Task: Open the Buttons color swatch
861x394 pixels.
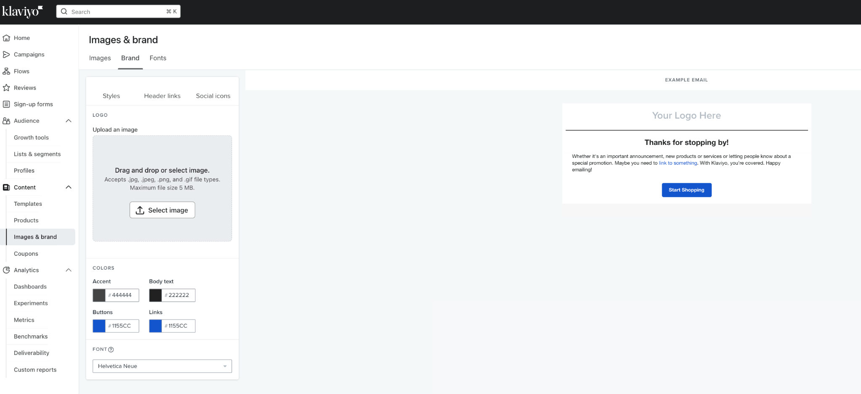Action: click(99, 326)
